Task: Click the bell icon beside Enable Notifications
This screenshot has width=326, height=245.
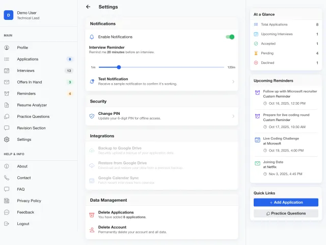Action: (x=92, y=37)
